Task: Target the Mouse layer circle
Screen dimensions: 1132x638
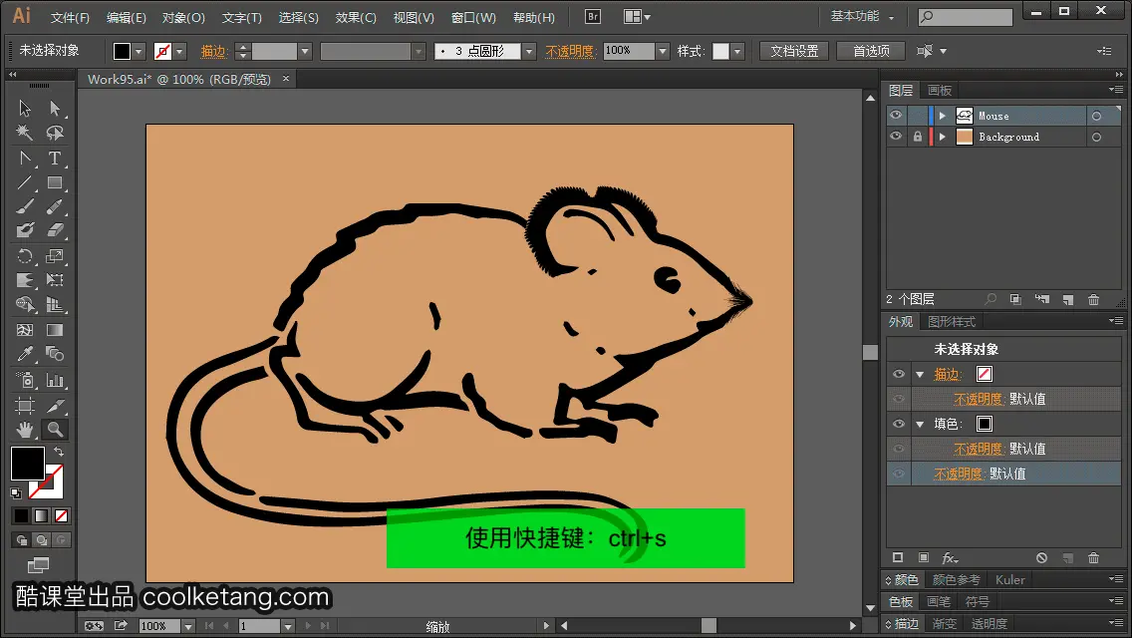Action: (x=1096, y=116)
